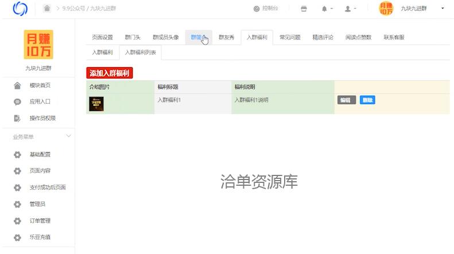Click gear icon beside 乐豆充值
The height and width of the screenshot is (254, 454).
17,237
